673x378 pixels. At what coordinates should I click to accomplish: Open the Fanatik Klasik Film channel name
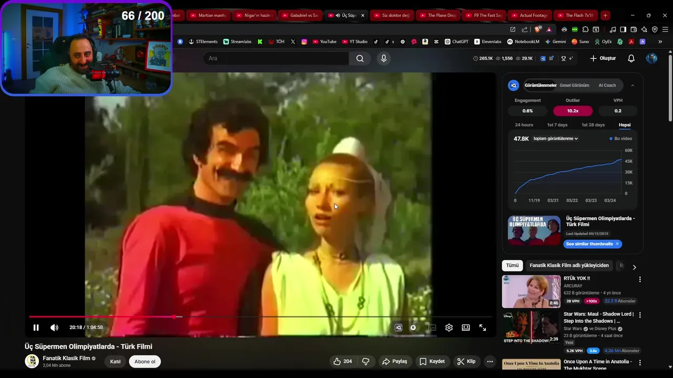pyautogui.click(x=66, y=358)
